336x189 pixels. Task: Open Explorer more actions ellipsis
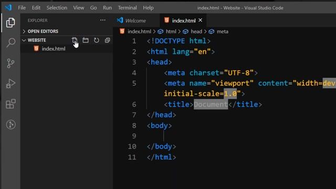(103, 20)
